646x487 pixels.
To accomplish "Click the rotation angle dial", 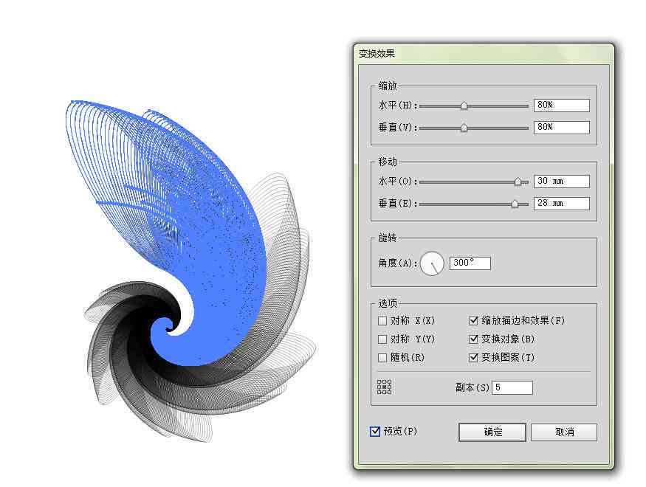I will click(x=432, y=263).
